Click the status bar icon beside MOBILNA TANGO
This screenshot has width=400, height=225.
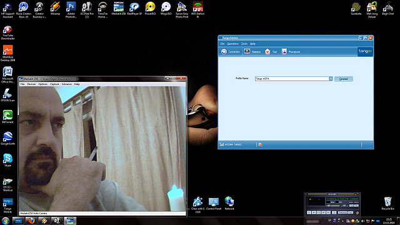click(260, 144)
